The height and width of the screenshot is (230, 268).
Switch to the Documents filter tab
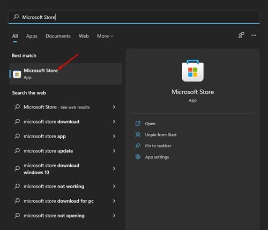pos(58,36)
